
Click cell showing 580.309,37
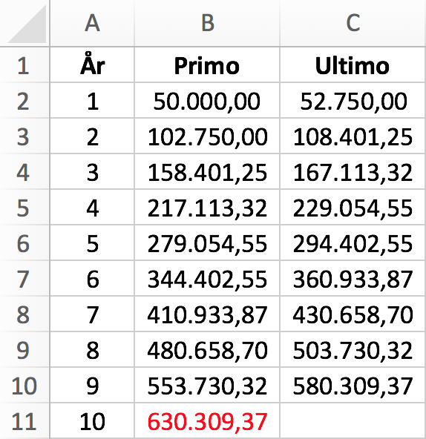[353, 386]
